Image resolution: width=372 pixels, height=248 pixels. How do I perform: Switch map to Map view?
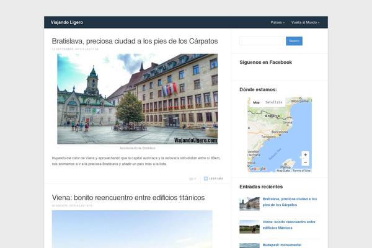256,102
